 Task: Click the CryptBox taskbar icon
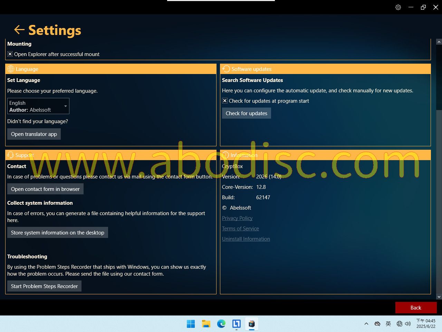[252, 324]
